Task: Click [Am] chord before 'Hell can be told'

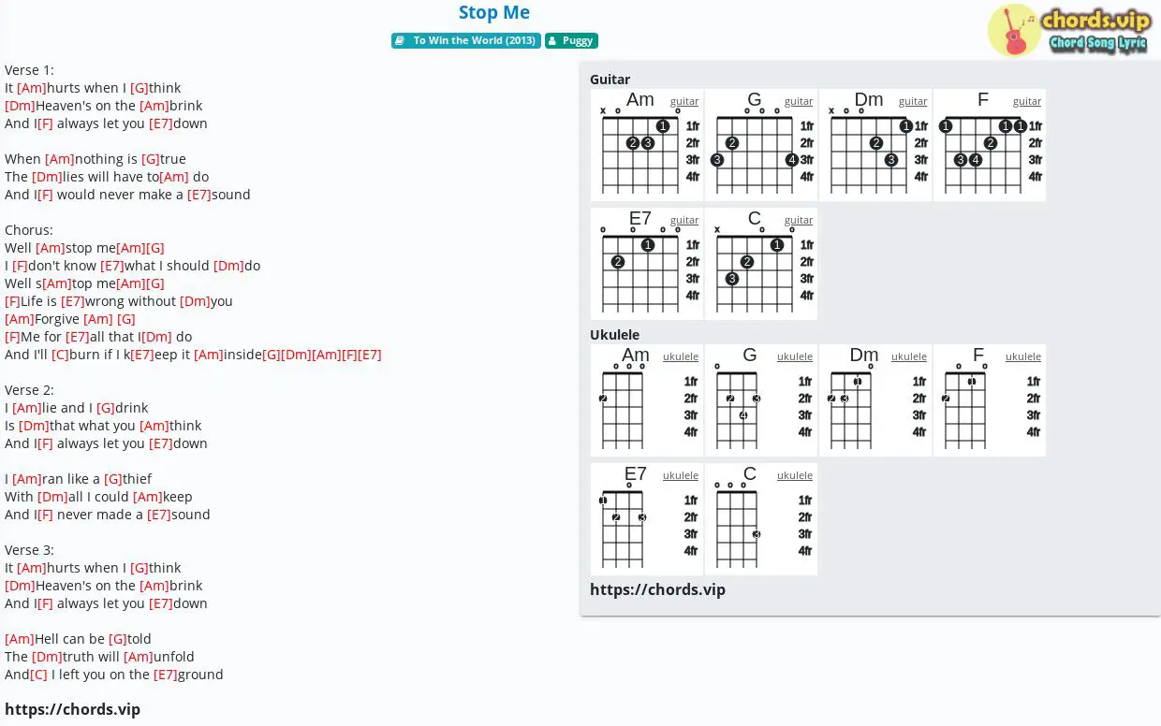Action: (20, 639)
